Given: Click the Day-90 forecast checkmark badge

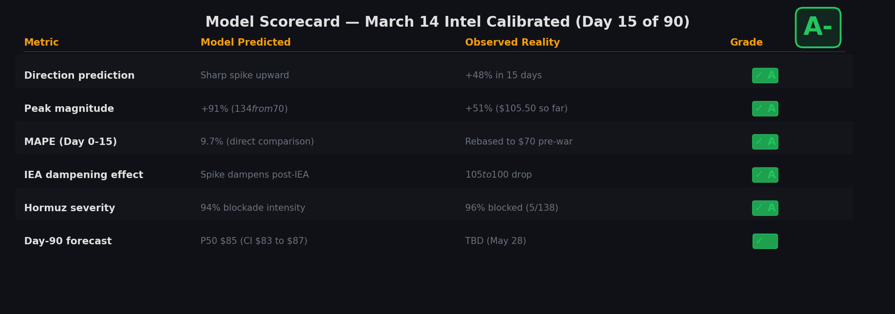Looking at the screenshot, I should coord(765,241).
